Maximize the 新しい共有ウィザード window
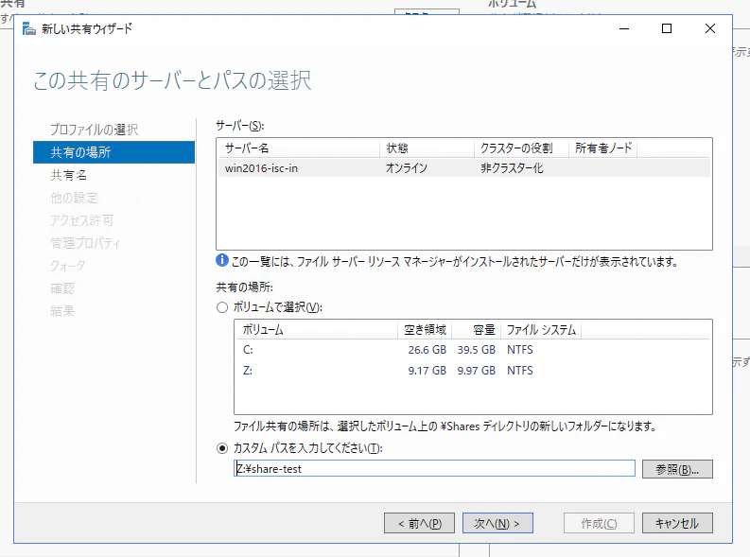The image size is (750, 557). pyautogui.click(x=667, y=28)
